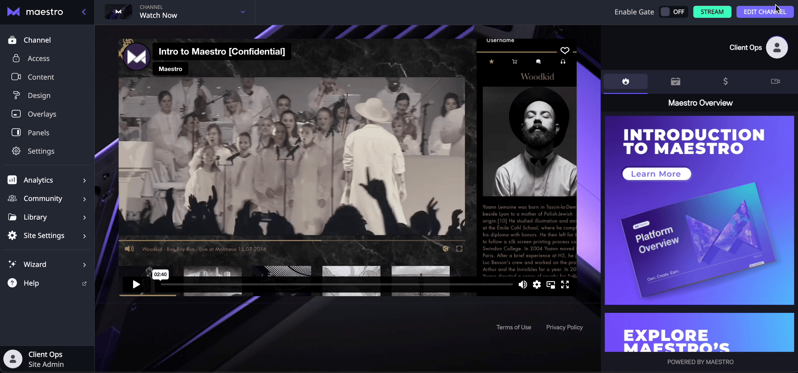Open the channel selector dropdown arrow
Image resolution: width=798 pixels, height=373 pixels.
[x=243, y=12]
